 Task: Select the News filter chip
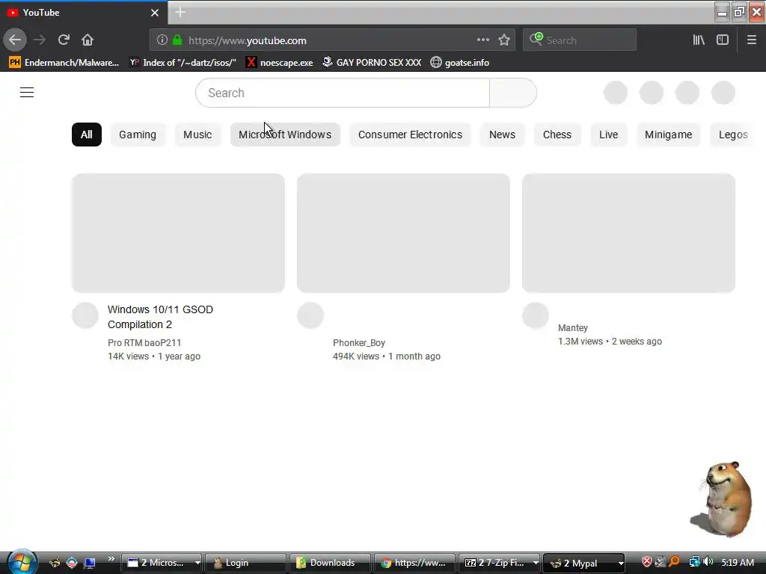502,135
